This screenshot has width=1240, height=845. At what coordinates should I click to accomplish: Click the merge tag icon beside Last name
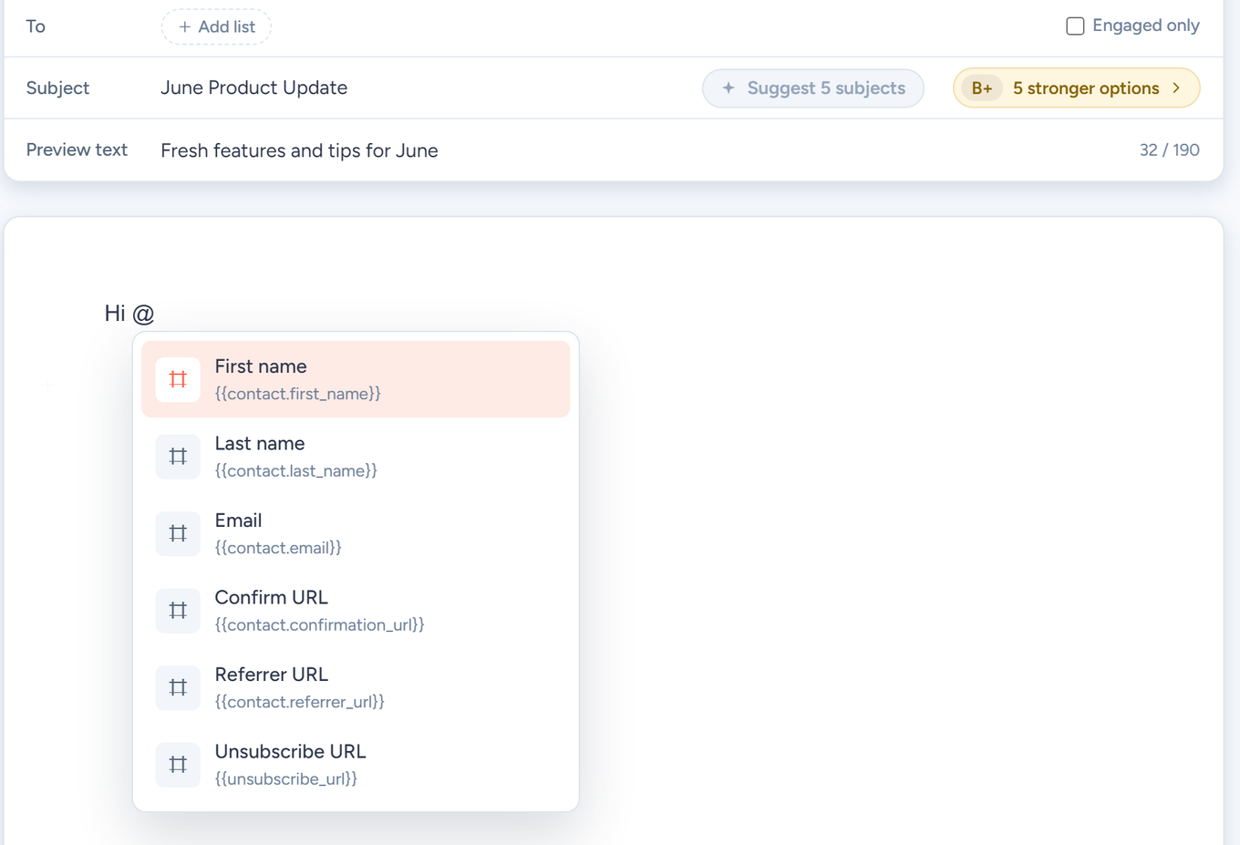coord(178,457)
